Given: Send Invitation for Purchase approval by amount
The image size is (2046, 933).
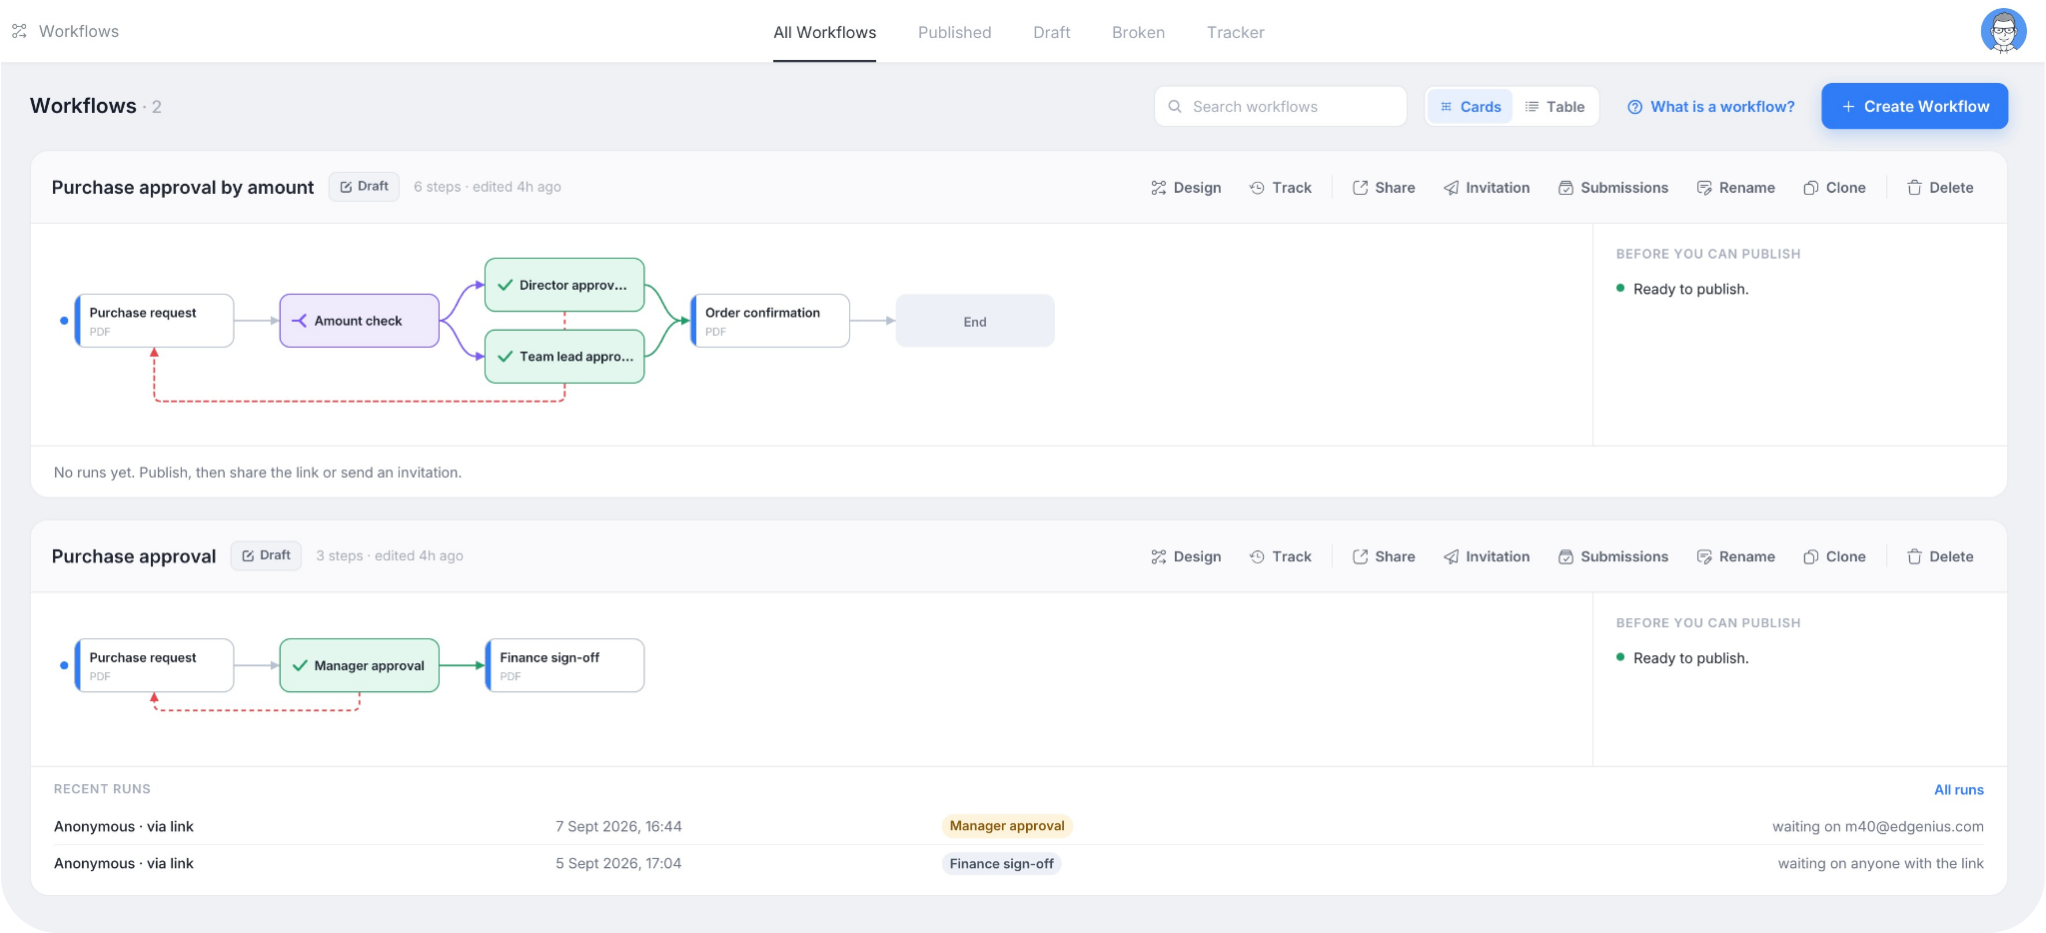Looking at the screenshot, I should coord(1487,188).
